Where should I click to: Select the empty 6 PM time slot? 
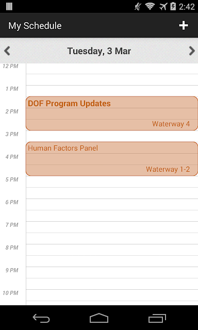coord(112,204)
